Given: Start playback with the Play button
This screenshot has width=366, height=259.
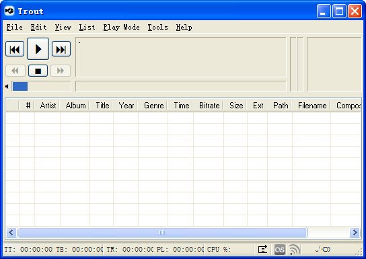Looking at the screenshot, I should click(x=38, y=48).
